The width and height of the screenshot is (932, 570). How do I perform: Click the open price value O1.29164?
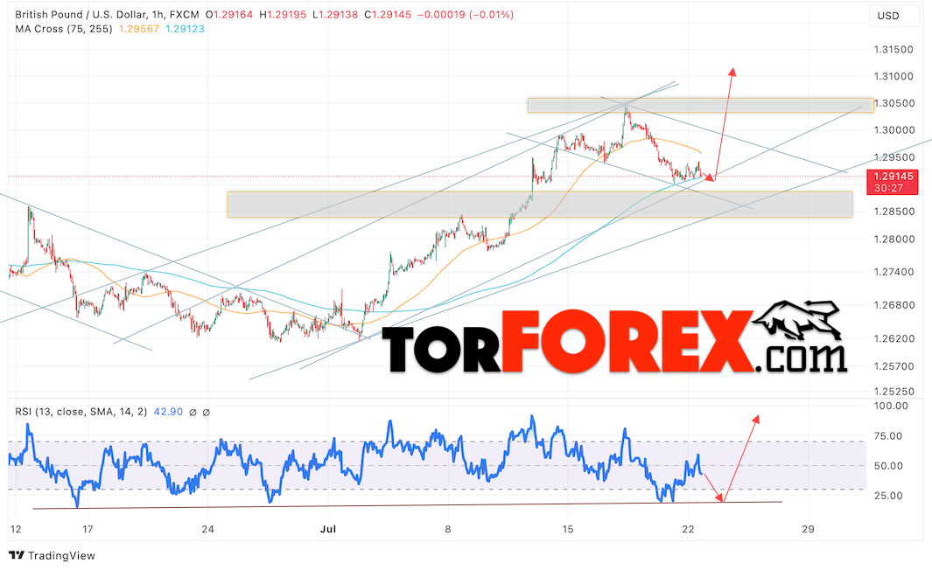229,14
